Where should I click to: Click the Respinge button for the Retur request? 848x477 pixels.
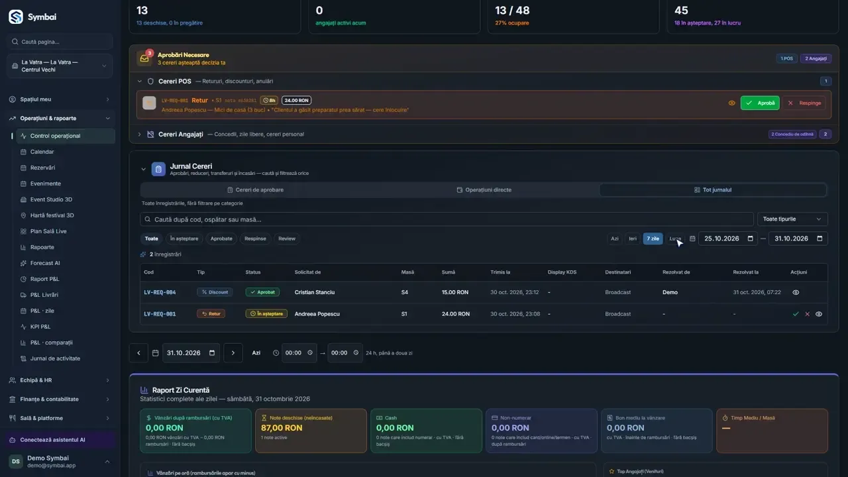tap(806, 103)
